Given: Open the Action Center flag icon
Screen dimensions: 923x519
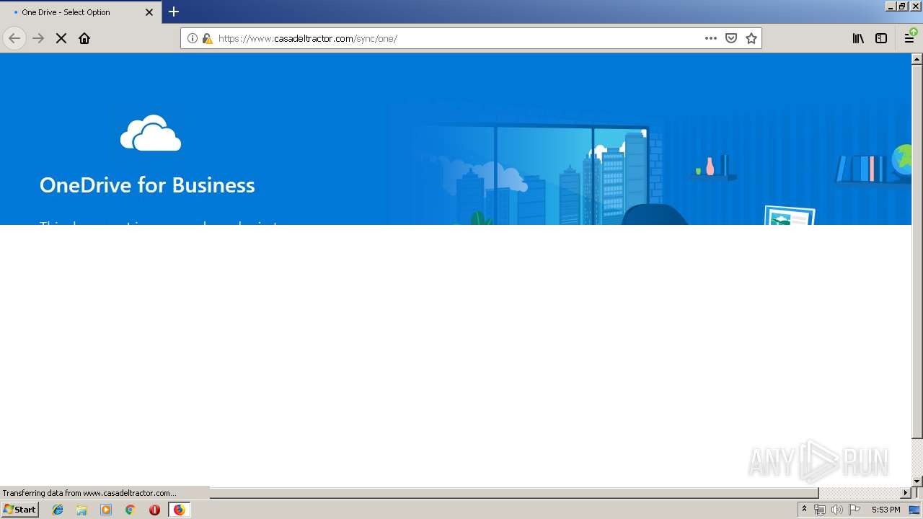Looking at the screenshot, I should pyautogui.click(x=854, y=510).
